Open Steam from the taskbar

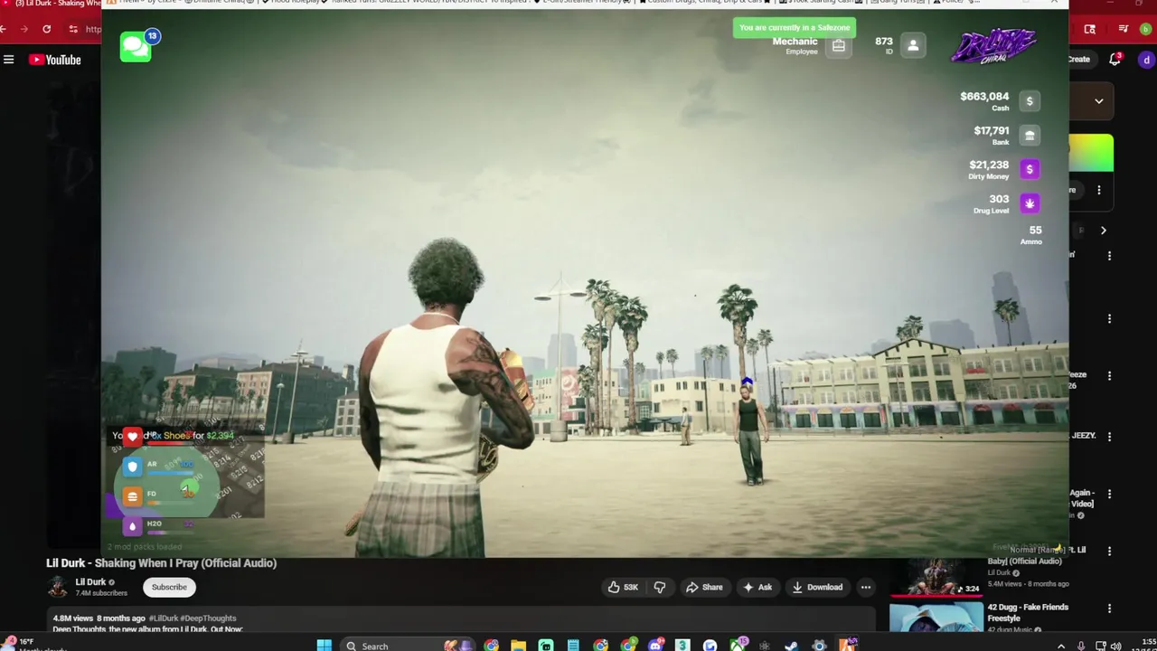coord(791,646)
